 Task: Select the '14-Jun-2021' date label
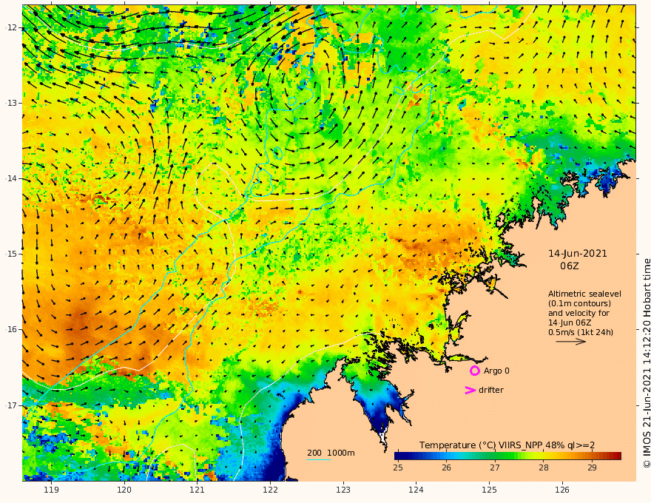point(578,254)
